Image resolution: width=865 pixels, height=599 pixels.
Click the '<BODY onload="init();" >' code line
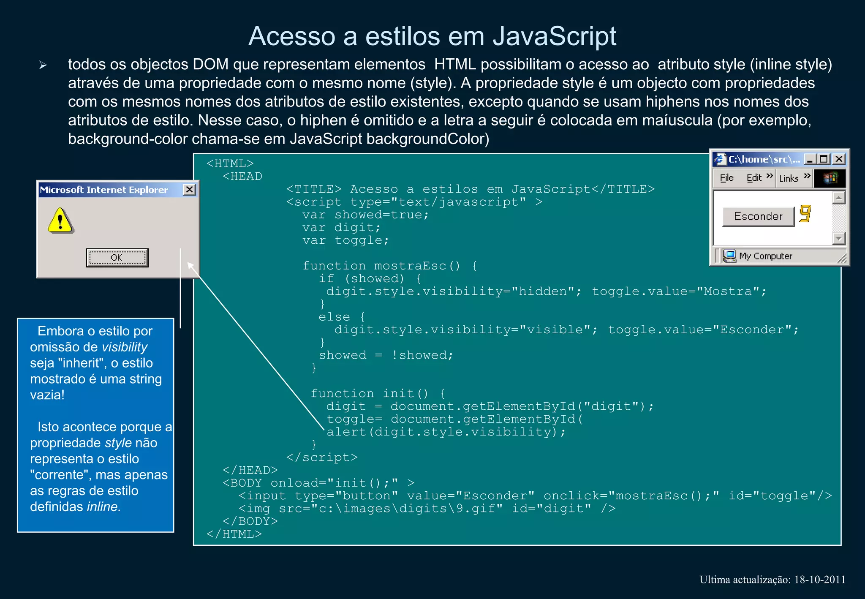click(318, 483)
